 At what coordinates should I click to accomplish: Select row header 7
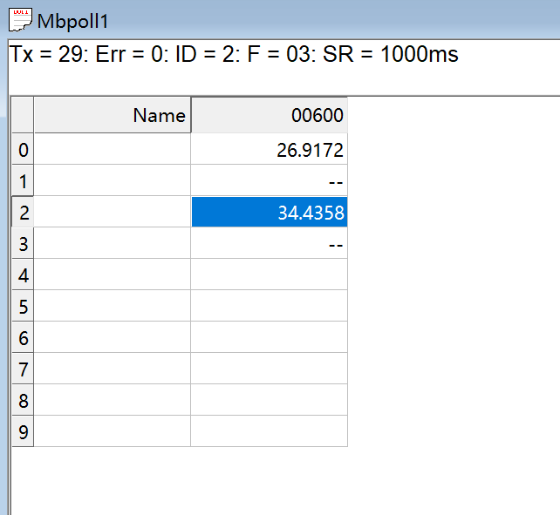point(23,369)
